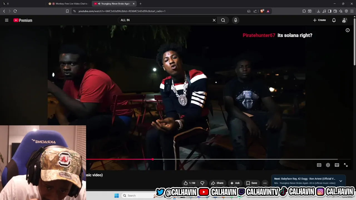The width and height of the screenshot is (356, 200).
Task: Open the Ask AI button
Action: point(235,183)
